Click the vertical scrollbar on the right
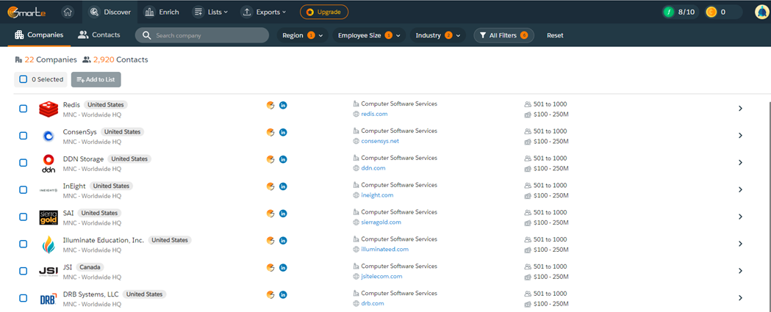Image resolution: width=771 pixels, height=312 pixels. tap(769, 206)
